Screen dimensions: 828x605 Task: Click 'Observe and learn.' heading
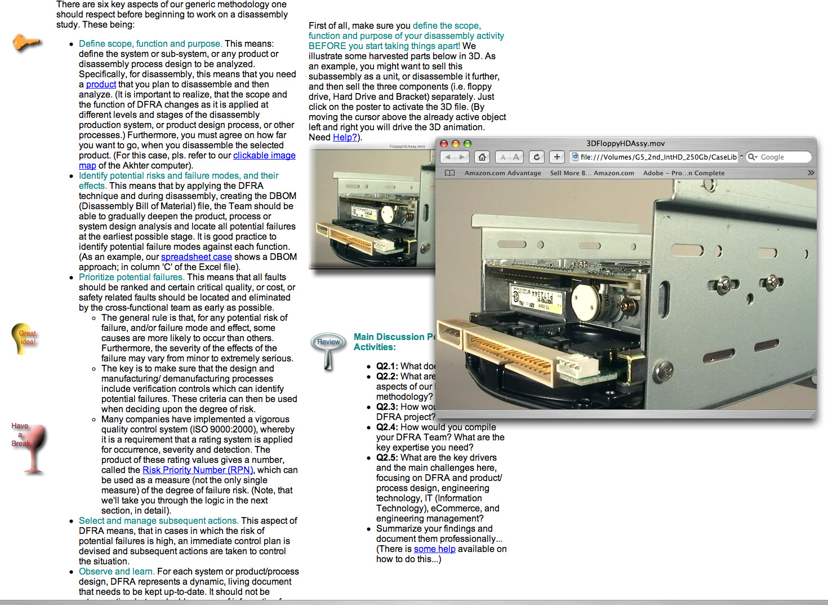coord(117,571)
